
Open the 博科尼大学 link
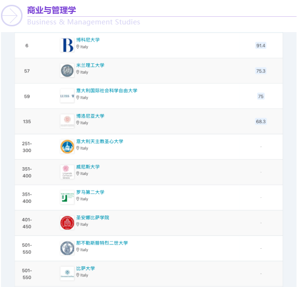point(88,40)
